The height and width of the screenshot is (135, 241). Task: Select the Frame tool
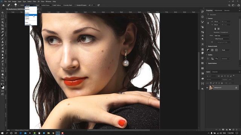point(3,29)
